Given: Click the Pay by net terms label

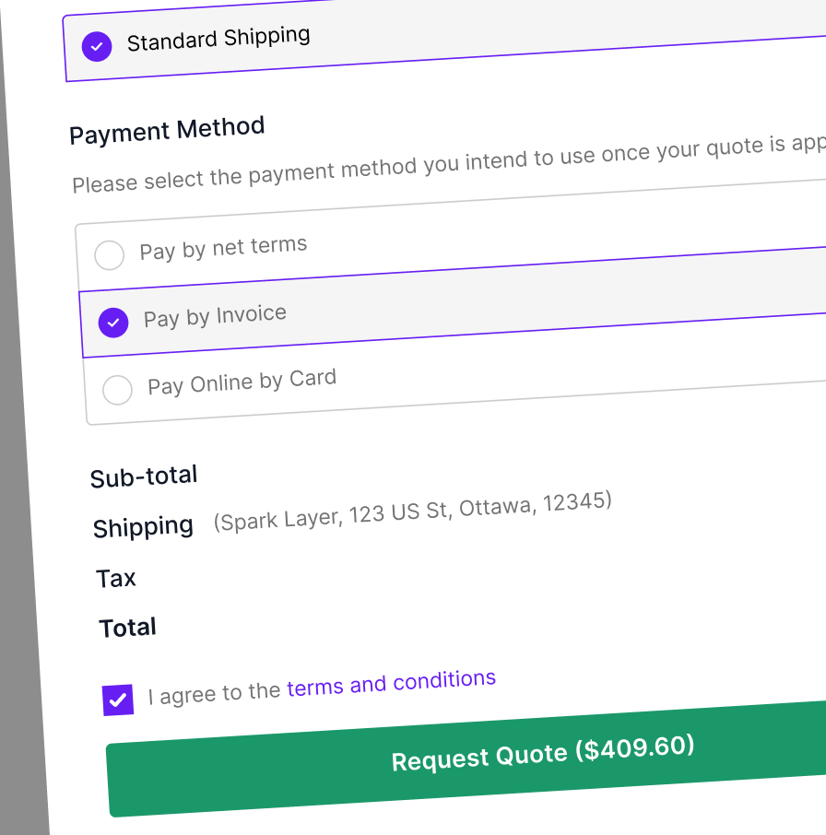Looking at the screenshot, I should pos(223,248).
